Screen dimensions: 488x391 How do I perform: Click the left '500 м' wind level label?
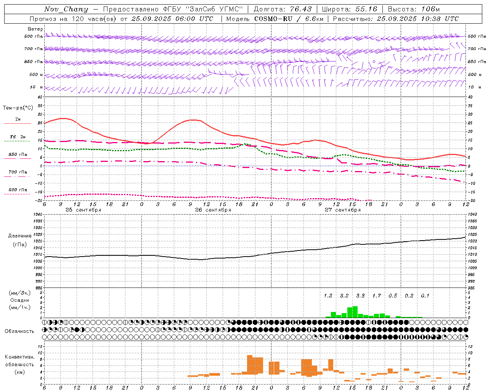click(x=36, y=74)
